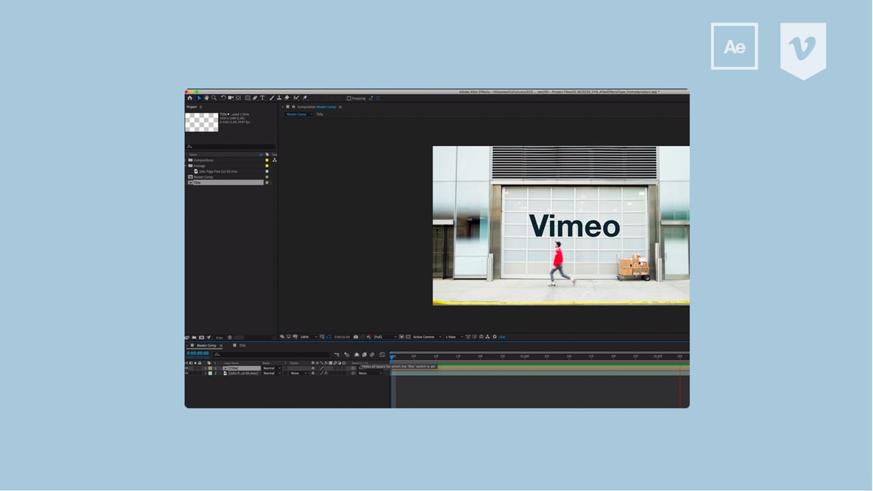This screenshot has height=491, width=873.
Task: Click the Project panel search field
Action: click(x=231, y=147)
